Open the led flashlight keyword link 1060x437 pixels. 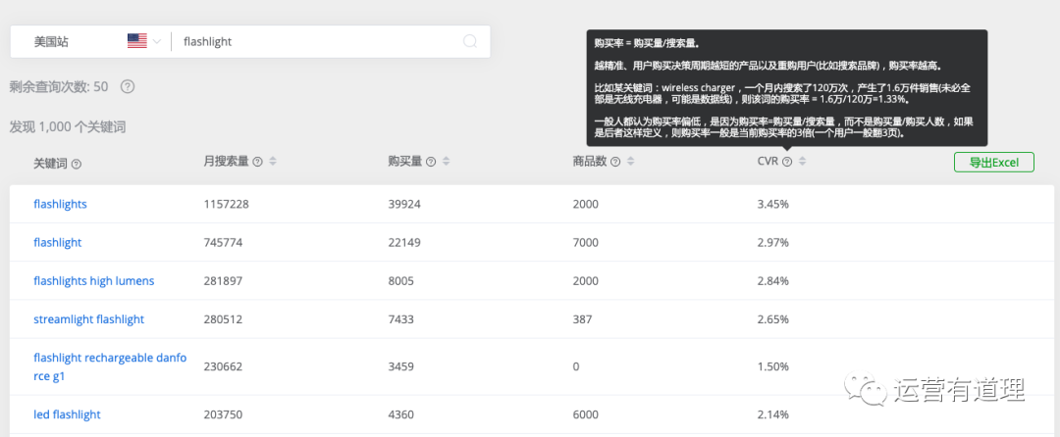coord(67,414)
